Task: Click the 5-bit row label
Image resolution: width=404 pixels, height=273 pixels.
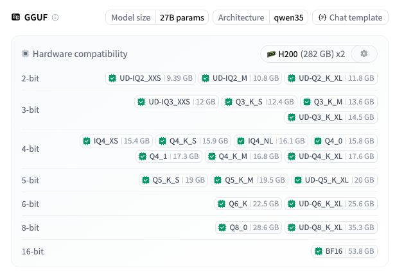Action: [x=30, y=180]
